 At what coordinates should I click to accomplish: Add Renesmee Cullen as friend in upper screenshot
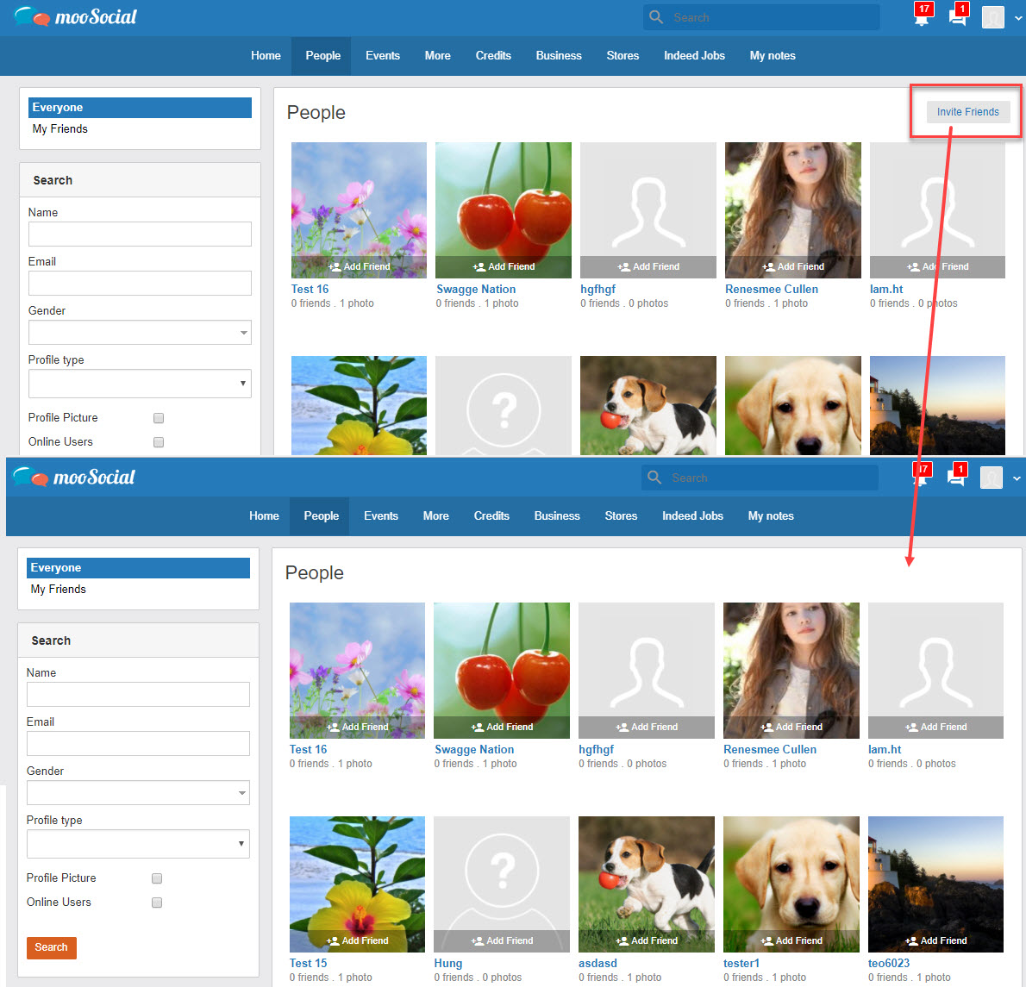pyautogui.click(x=793, y=267)
